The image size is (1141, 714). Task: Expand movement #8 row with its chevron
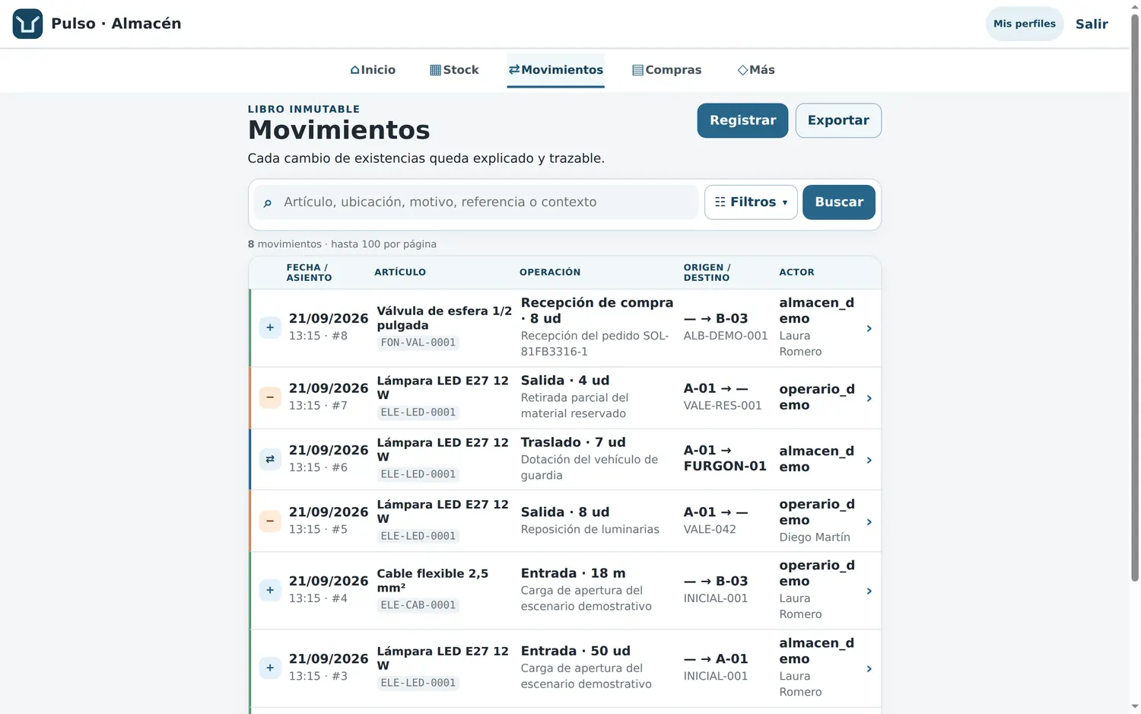point(869,328)
